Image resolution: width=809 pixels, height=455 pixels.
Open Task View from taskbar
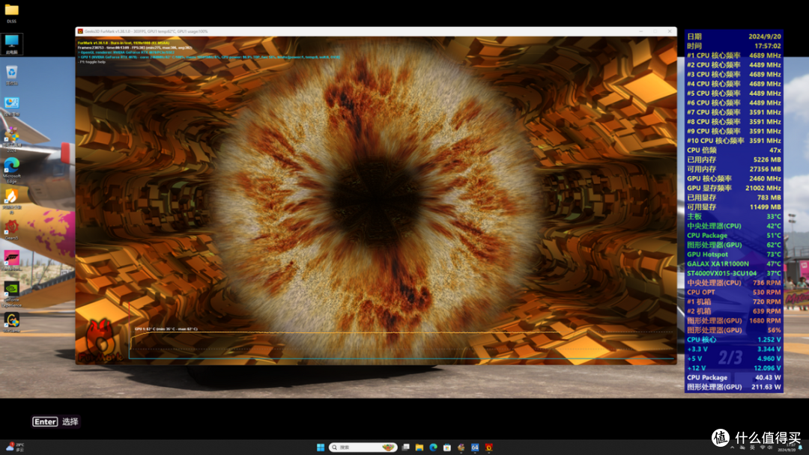click(405, 448)
